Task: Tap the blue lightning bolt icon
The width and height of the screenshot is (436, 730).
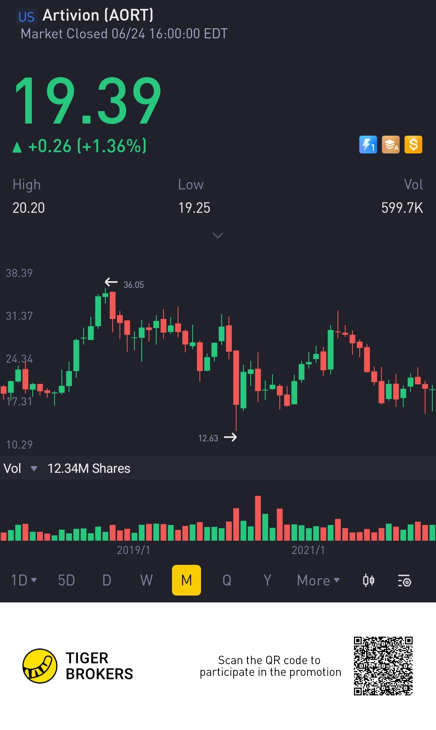Action: coord(368,145)
